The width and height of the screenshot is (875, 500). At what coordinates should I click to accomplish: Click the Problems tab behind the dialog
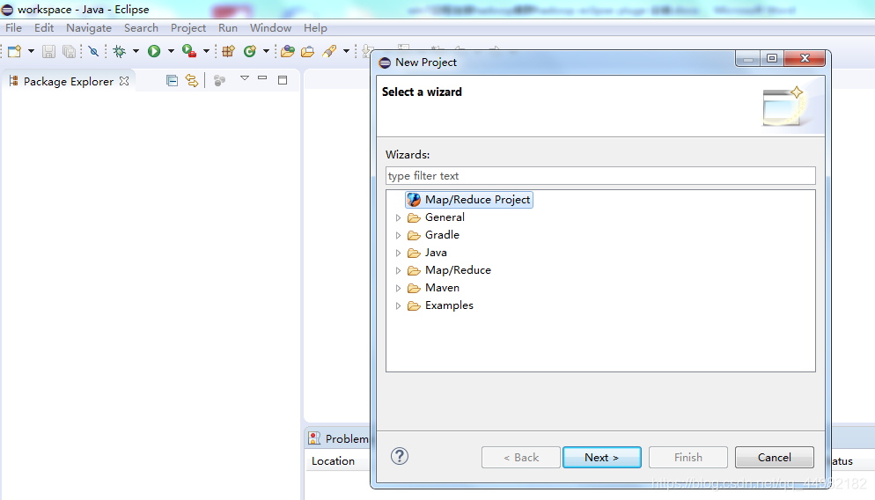click(339, 438)
